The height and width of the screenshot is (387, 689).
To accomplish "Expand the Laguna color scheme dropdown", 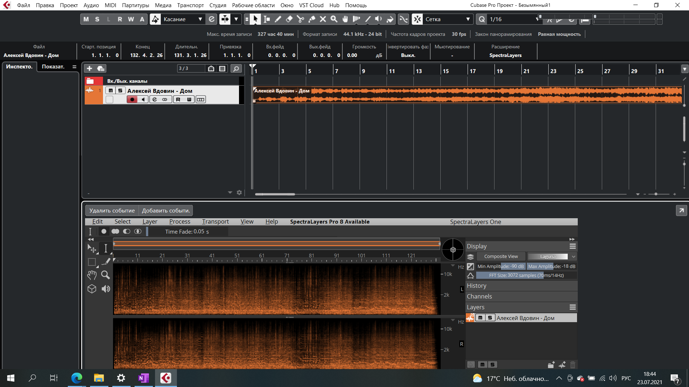I will click(573, 257).
